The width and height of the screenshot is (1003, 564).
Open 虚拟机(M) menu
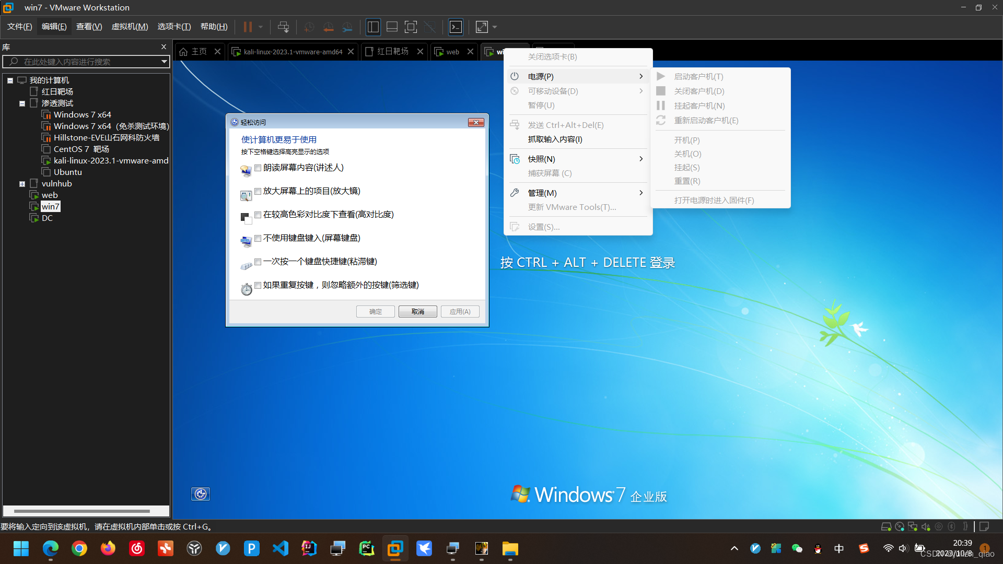(130, 27)
